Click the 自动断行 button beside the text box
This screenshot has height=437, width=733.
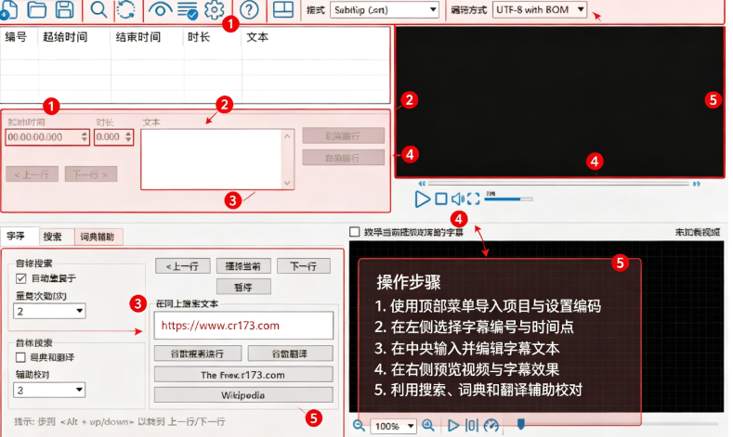click(x=343, y=158)
